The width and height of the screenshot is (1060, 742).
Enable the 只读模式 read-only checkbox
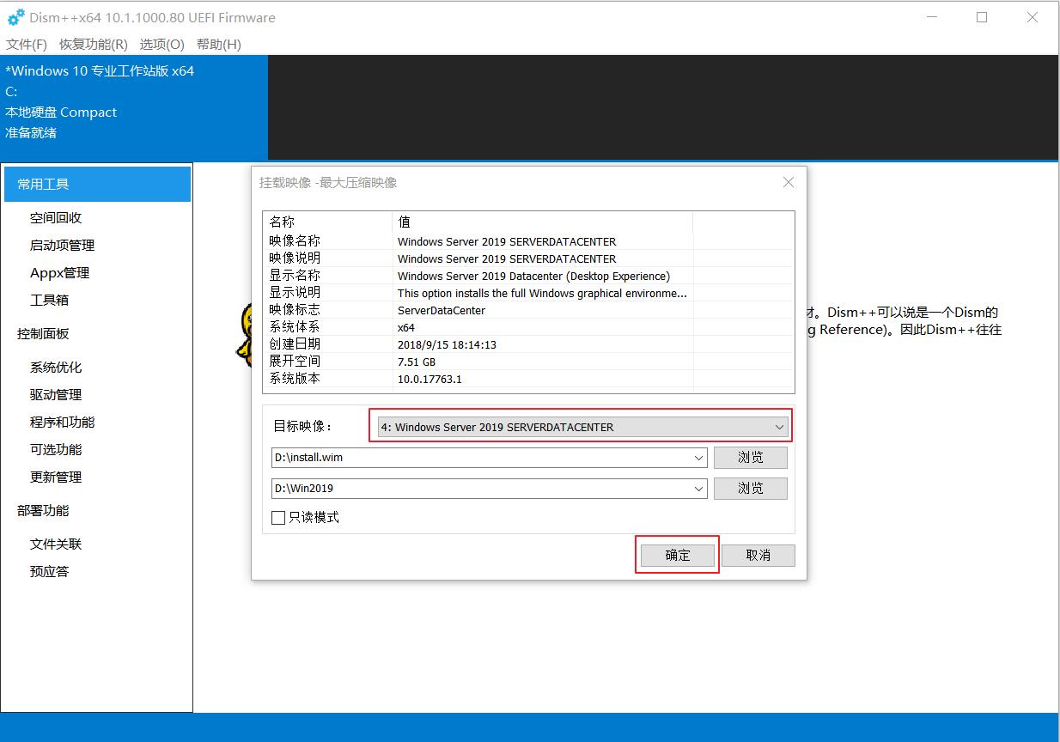pos(278,518)
